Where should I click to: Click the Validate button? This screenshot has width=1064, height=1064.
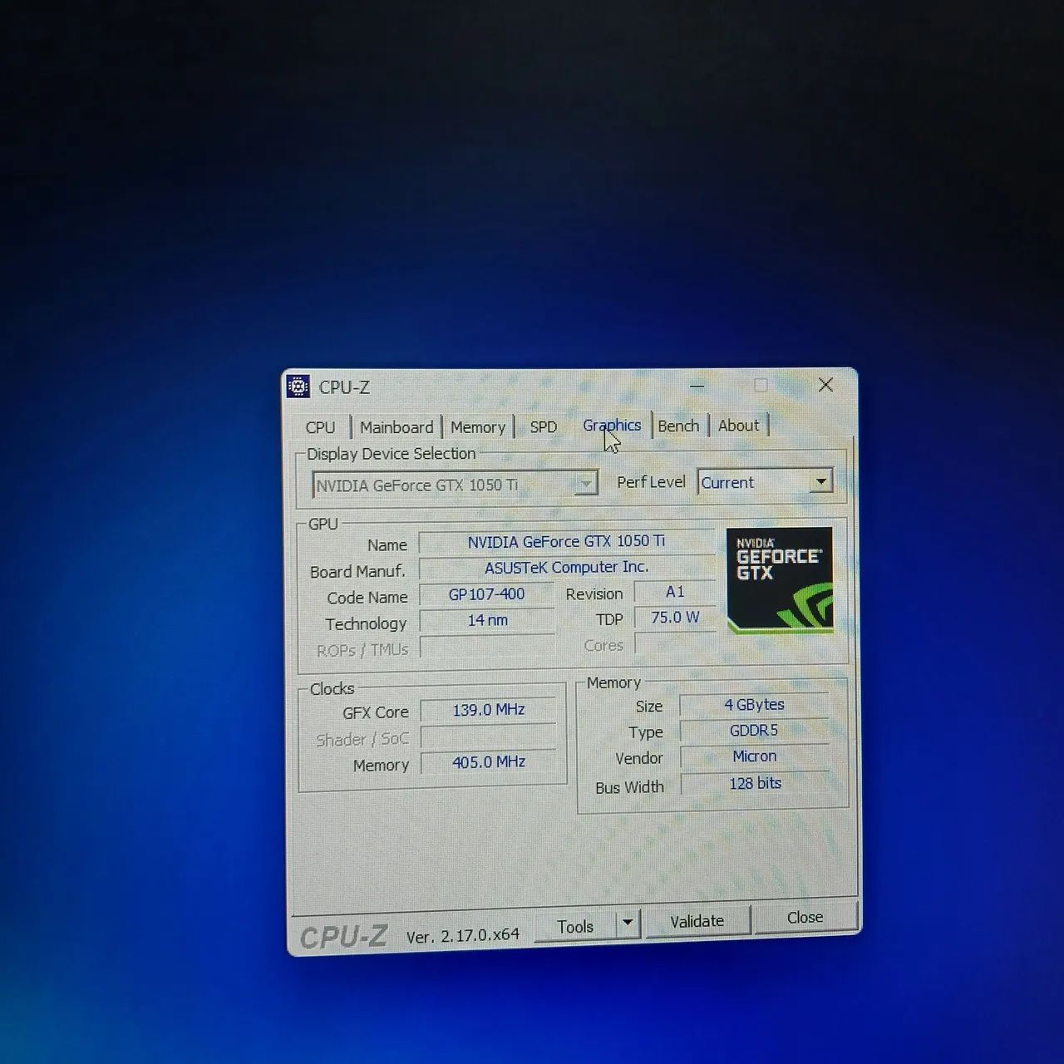(x=697, y=921)
